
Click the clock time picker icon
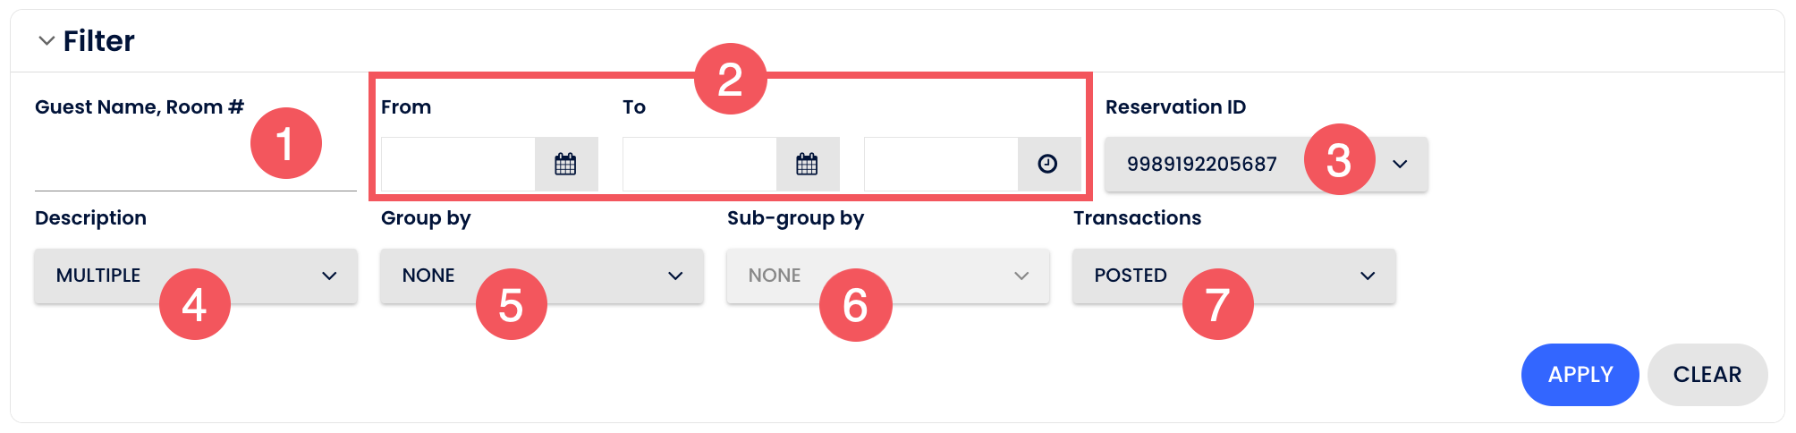tap(1047, 164)
